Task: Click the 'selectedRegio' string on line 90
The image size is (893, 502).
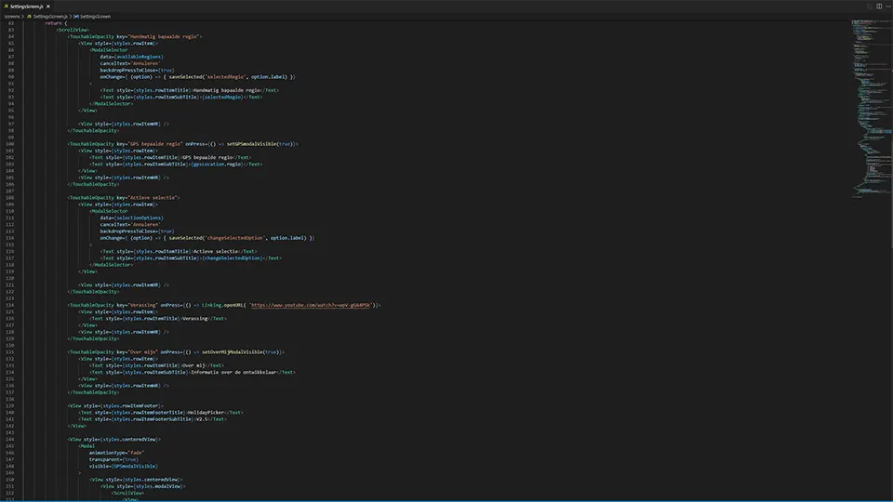Action: pos(225,77)
